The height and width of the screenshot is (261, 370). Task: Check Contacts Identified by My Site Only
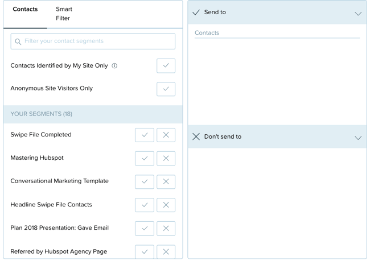[x=166, y=66]
